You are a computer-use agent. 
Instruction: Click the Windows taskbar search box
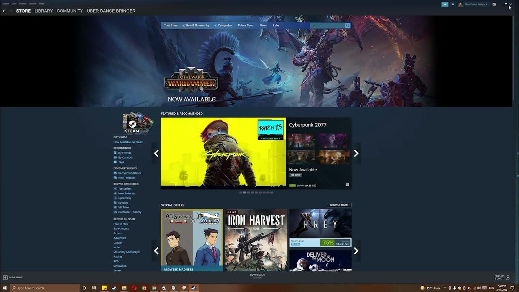pos(44,288)
